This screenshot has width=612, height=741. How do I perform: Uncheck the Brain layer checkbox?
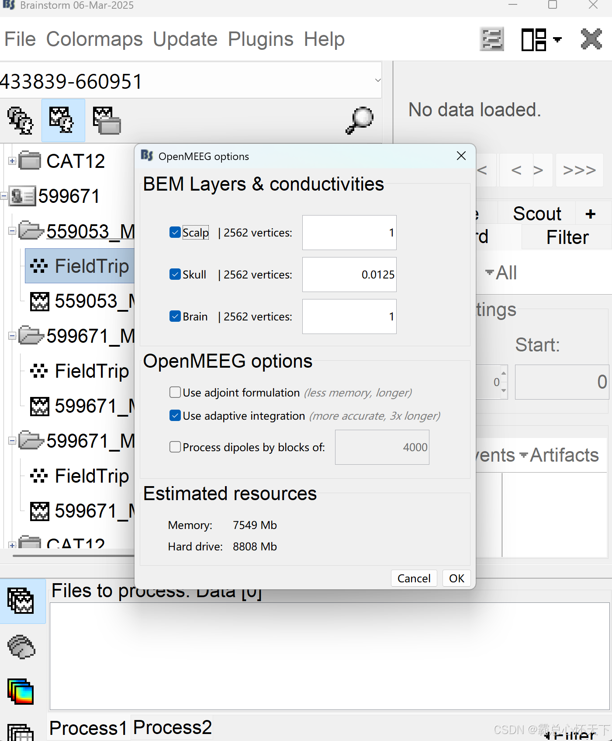coord(175,316)
